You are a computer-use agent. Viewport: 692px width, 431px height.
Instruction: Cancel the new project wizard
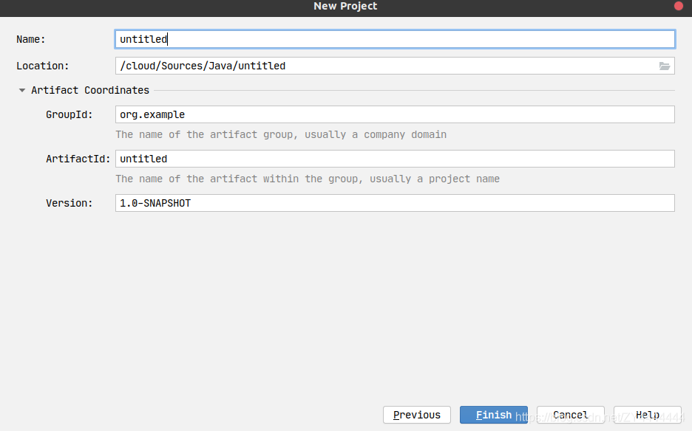click(x=570, y=415)
